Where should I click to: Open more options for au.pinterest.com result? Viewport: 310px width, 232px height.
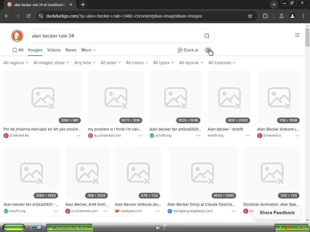coord(140,136)
